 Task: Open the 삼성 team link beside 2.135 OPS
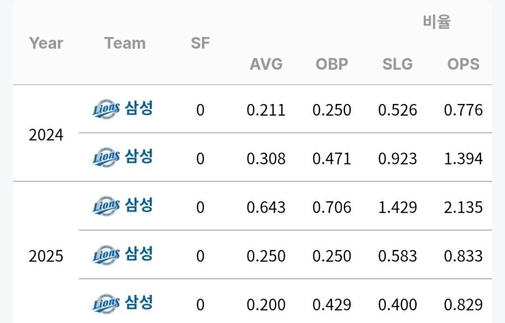pos(139,206)
